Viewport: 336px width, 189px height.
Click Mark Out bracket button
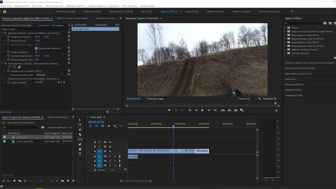pos(182,110)
